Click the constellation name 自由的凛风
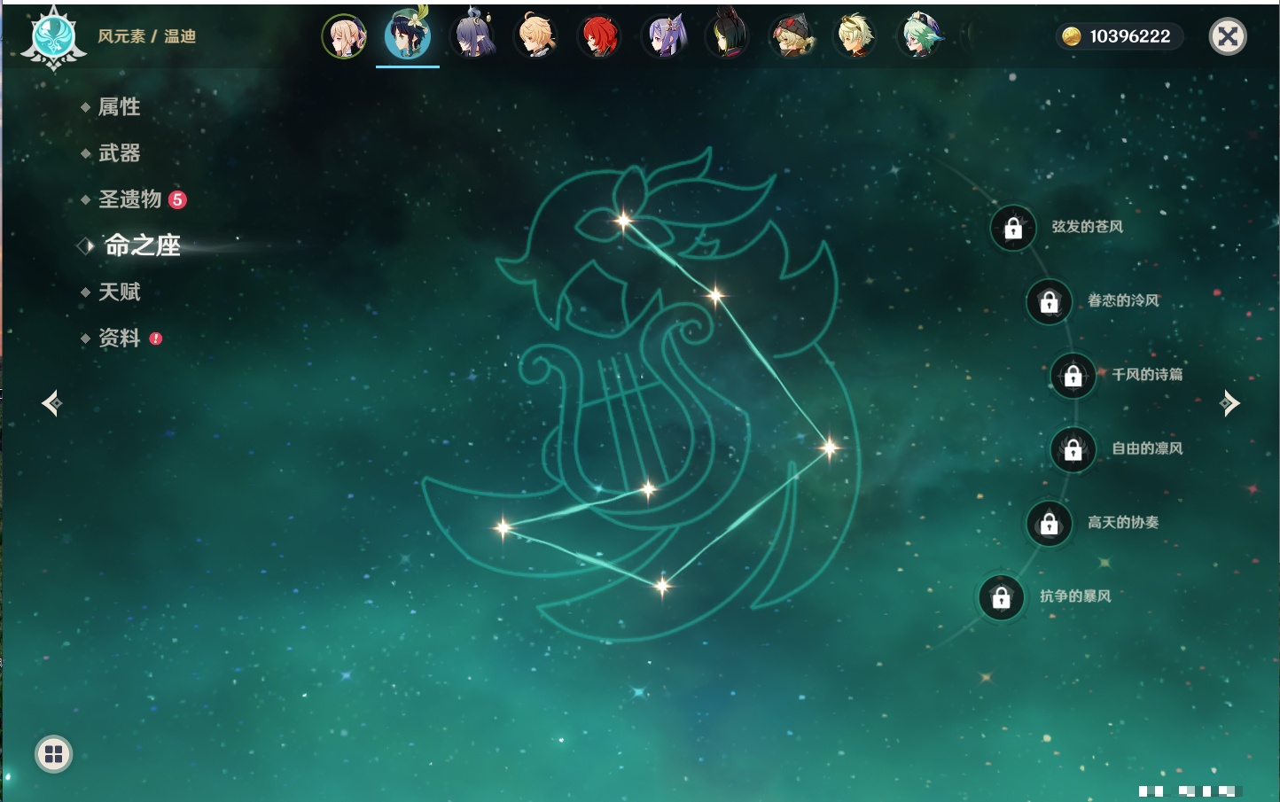Viewport: 1280px width, 802px height. click(x=1147, y=448)
